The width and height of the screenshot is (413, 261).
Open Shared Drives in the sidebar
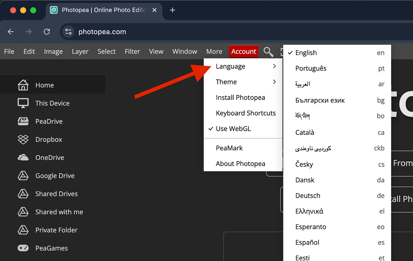pyautogui.click(x=52, y=194)
